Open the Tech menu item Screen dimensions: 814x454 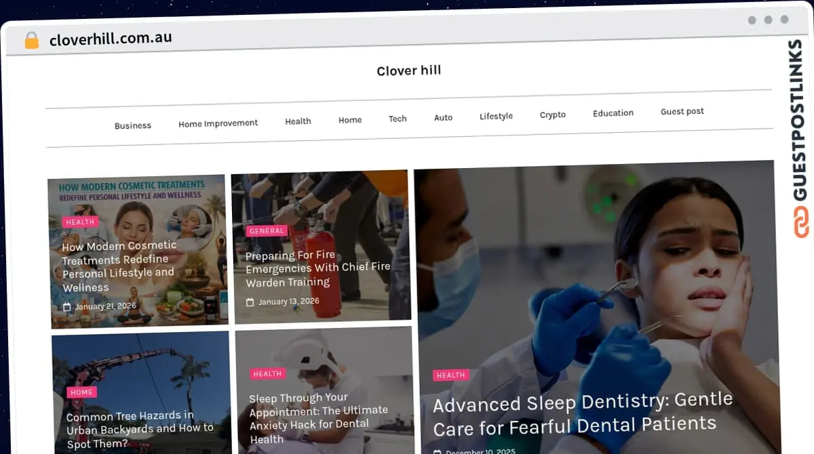coord(398,119)
